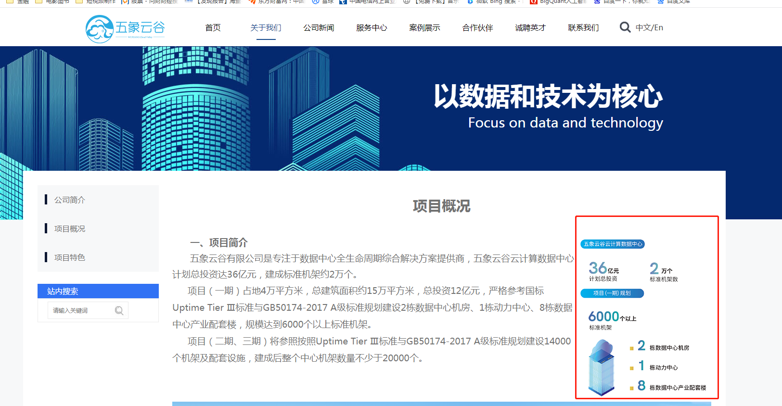Click the 一、项目简介 section heading
This screenshot has width=782, height=406.
tap(219, 242)
